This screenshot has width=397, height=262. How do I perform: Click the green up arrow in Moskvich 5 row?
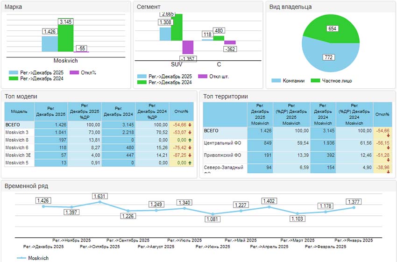click(x=190, y=163)
